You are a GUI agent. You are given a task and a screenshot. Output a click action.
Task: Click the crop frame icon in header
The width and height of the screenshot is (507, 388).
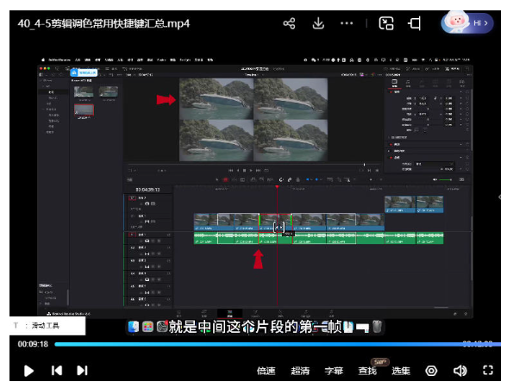tap(415, 23)
